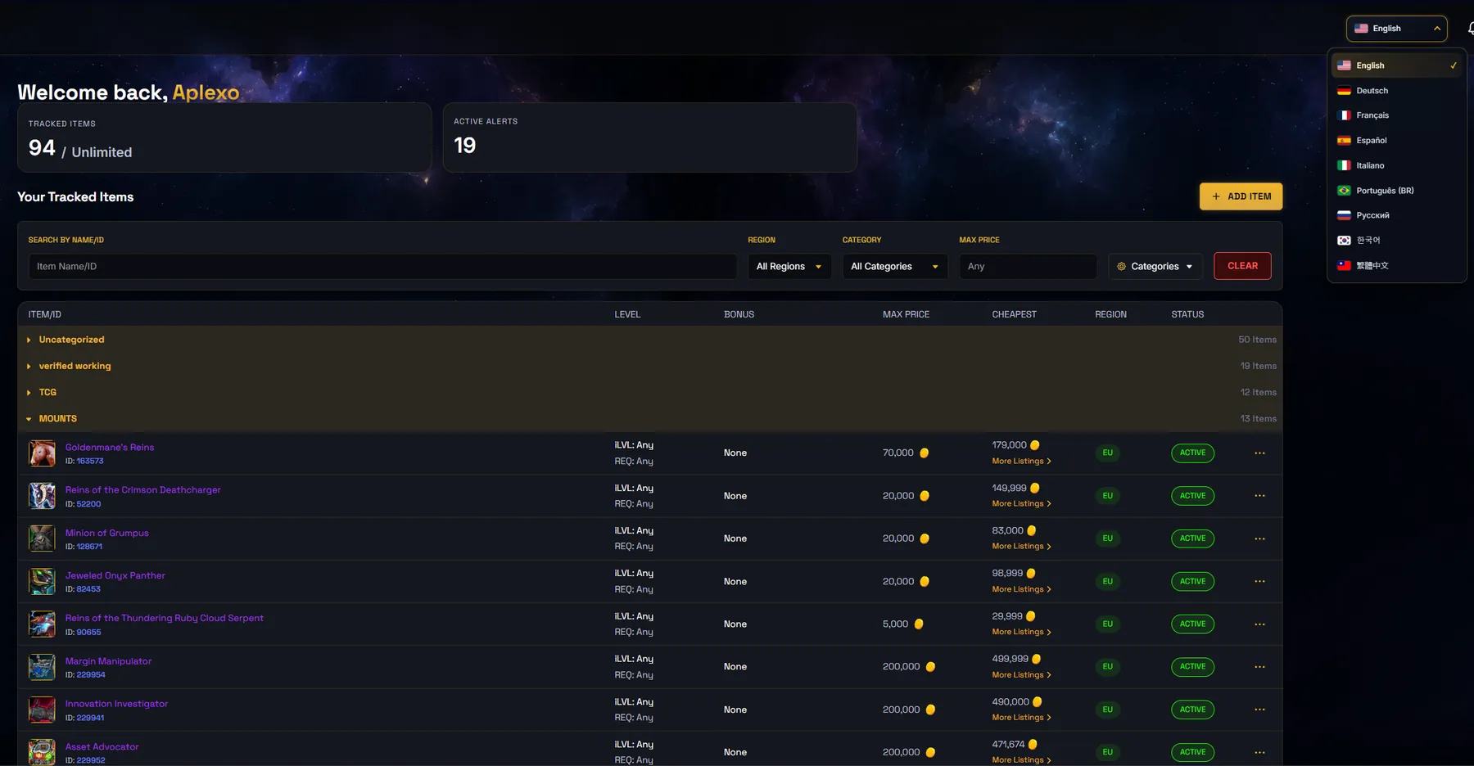Toggle ACTIVE status for Jeweled Onyx Panther
Image resolution: width=1474 pixels, height=766 pixels.
coord(1192,582)
